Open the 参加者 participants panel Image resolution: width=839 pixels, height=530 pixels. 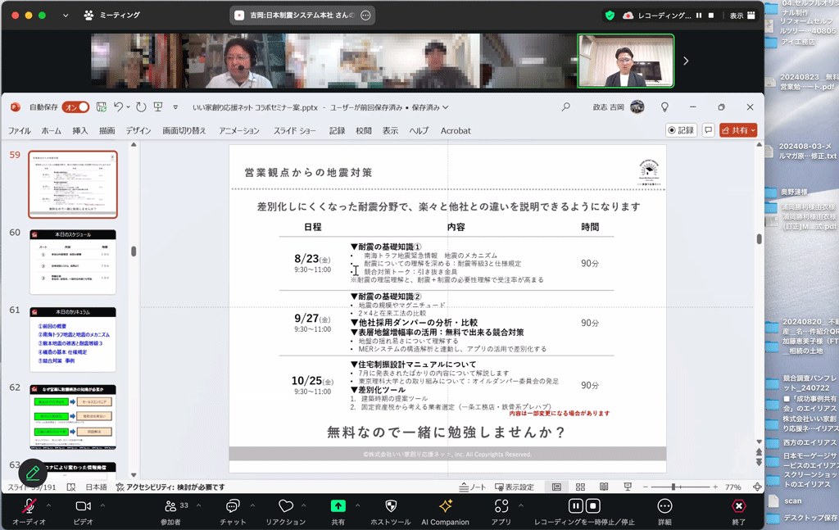[170, 507]
